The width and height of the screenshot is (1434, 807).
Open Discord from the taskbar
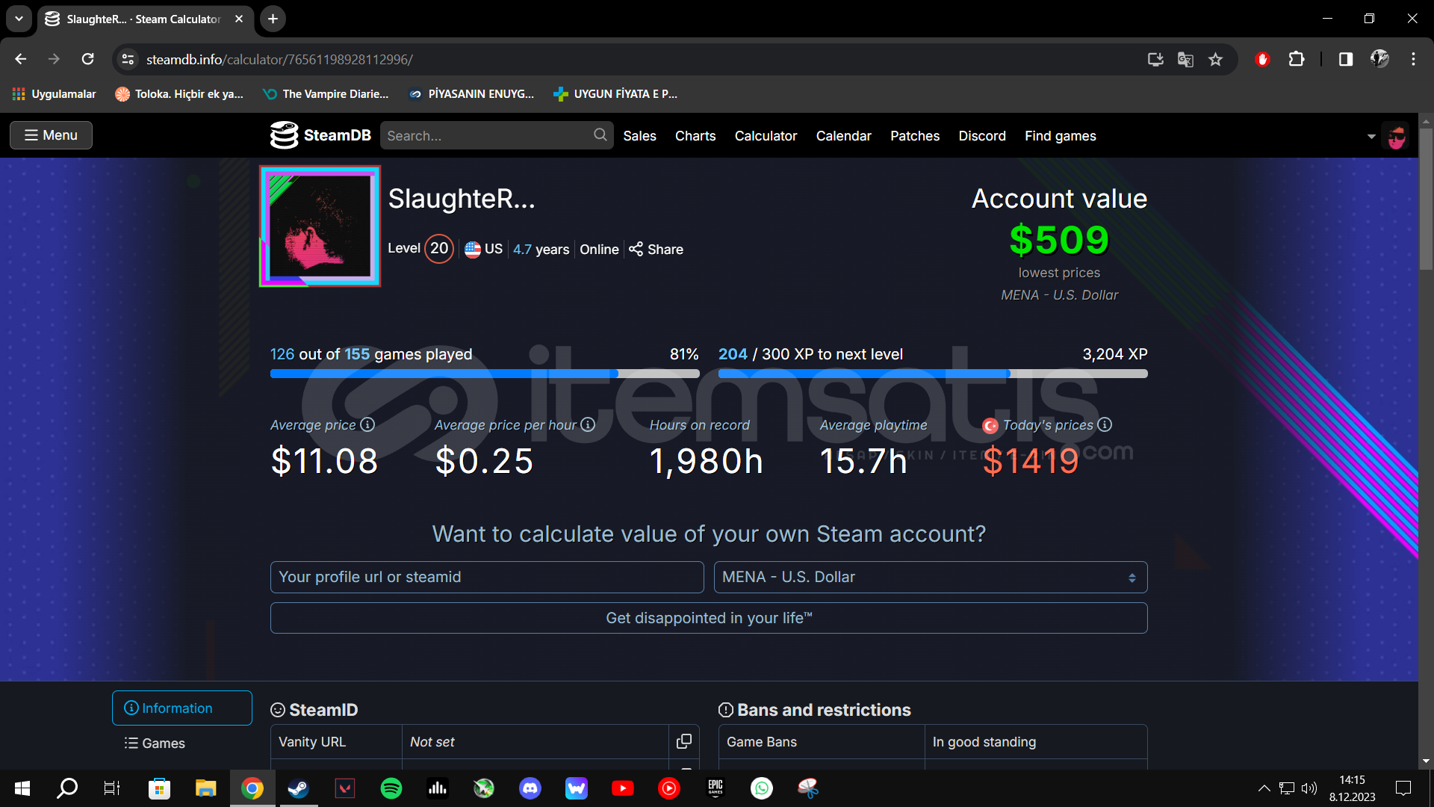point(530,788)
